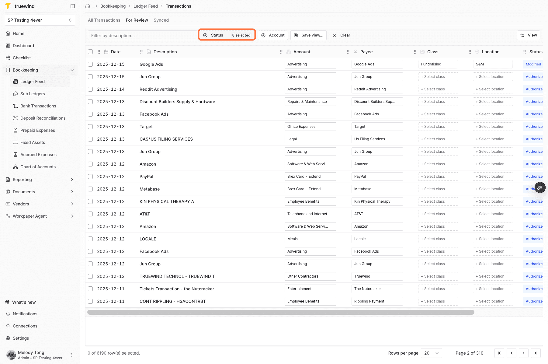
Task: Check the PayPal row checkbox
Action: 90,177
